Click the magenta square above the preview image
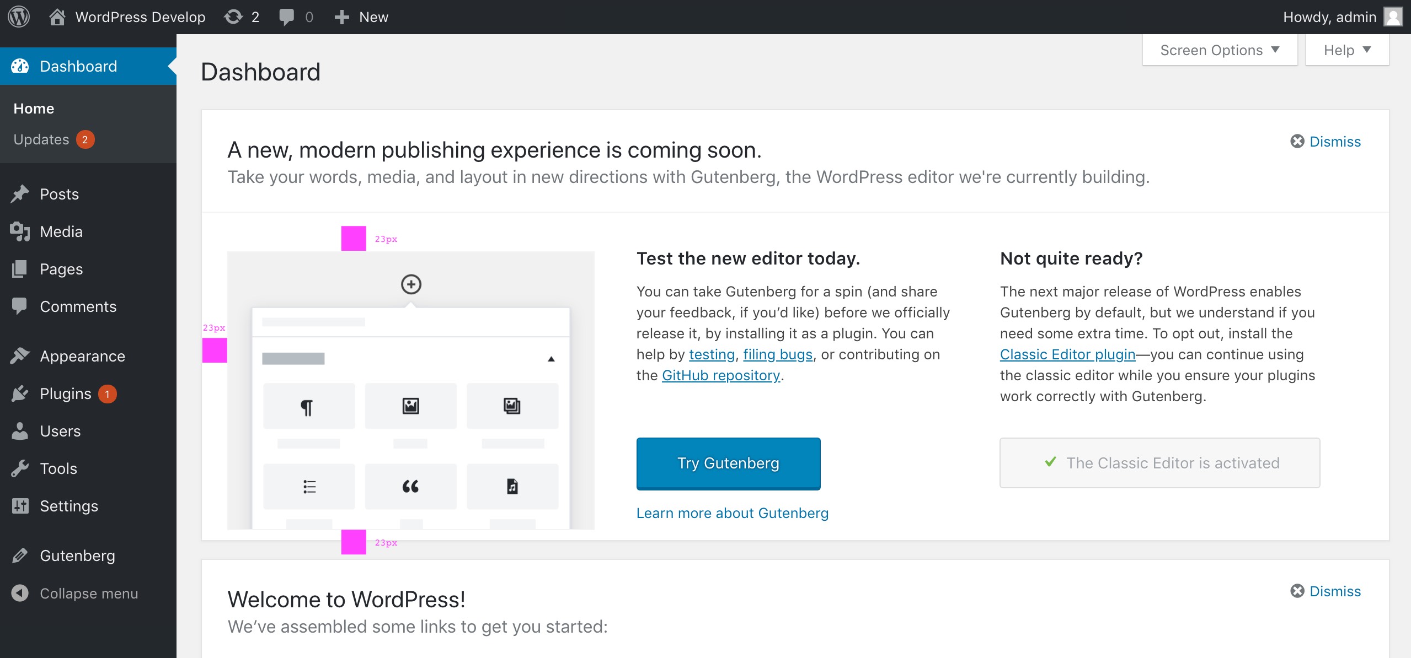The image size is (1411, 658). pyautogui.click(x=354, y=239)
